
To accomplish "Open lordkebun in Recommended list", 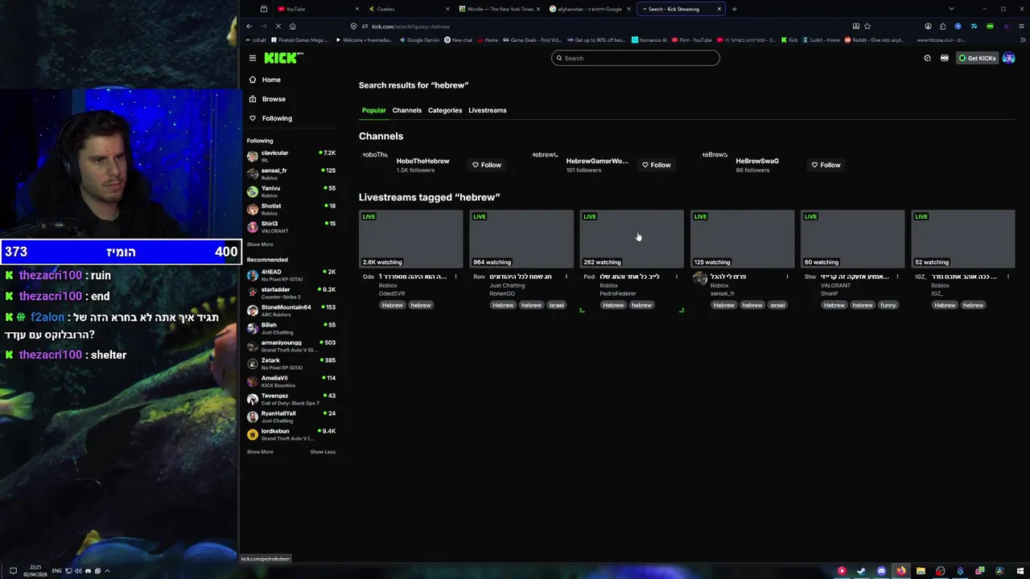I will pos(291,434).
